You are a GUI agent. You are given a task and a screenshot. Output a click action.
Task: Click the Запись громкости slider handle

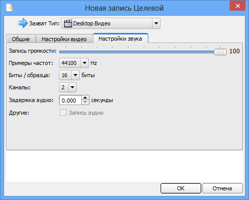[x=220, y=52]
